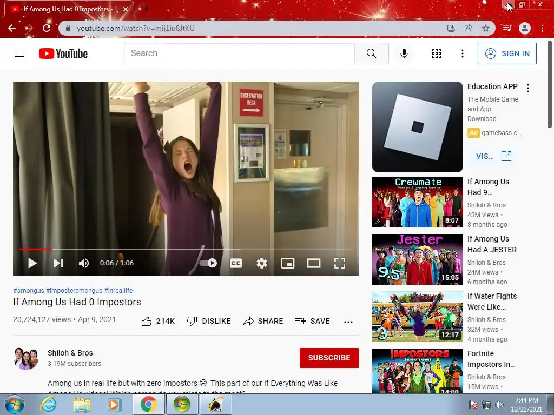Click the DISLIKE button
The image size is (554, 415).
coord(209,321)
